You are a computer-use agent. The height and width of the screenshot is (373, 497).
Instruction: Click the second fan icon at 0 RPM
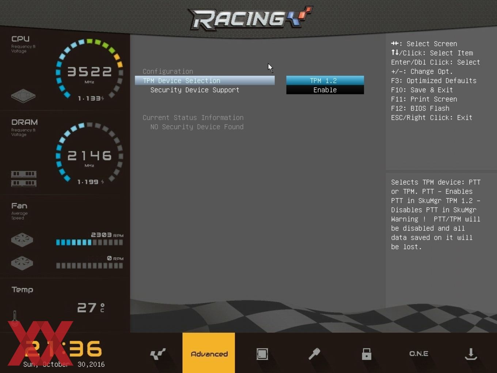[22, 263]
